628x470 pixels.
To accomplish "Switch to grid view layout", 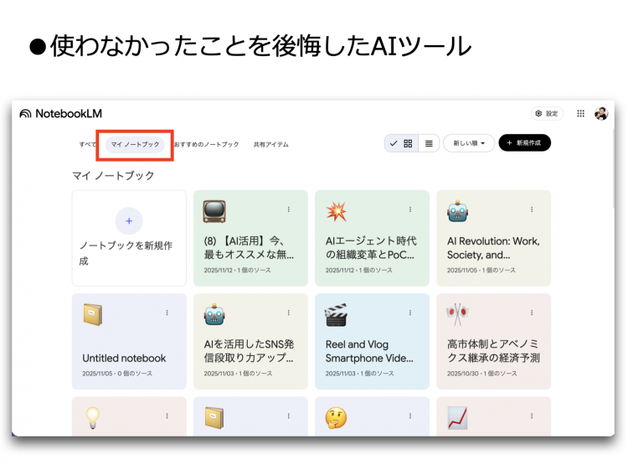I will 408,143.
